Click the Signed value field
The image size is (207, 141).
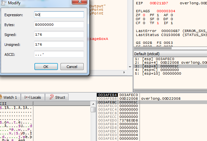click(x=59, y=34)
